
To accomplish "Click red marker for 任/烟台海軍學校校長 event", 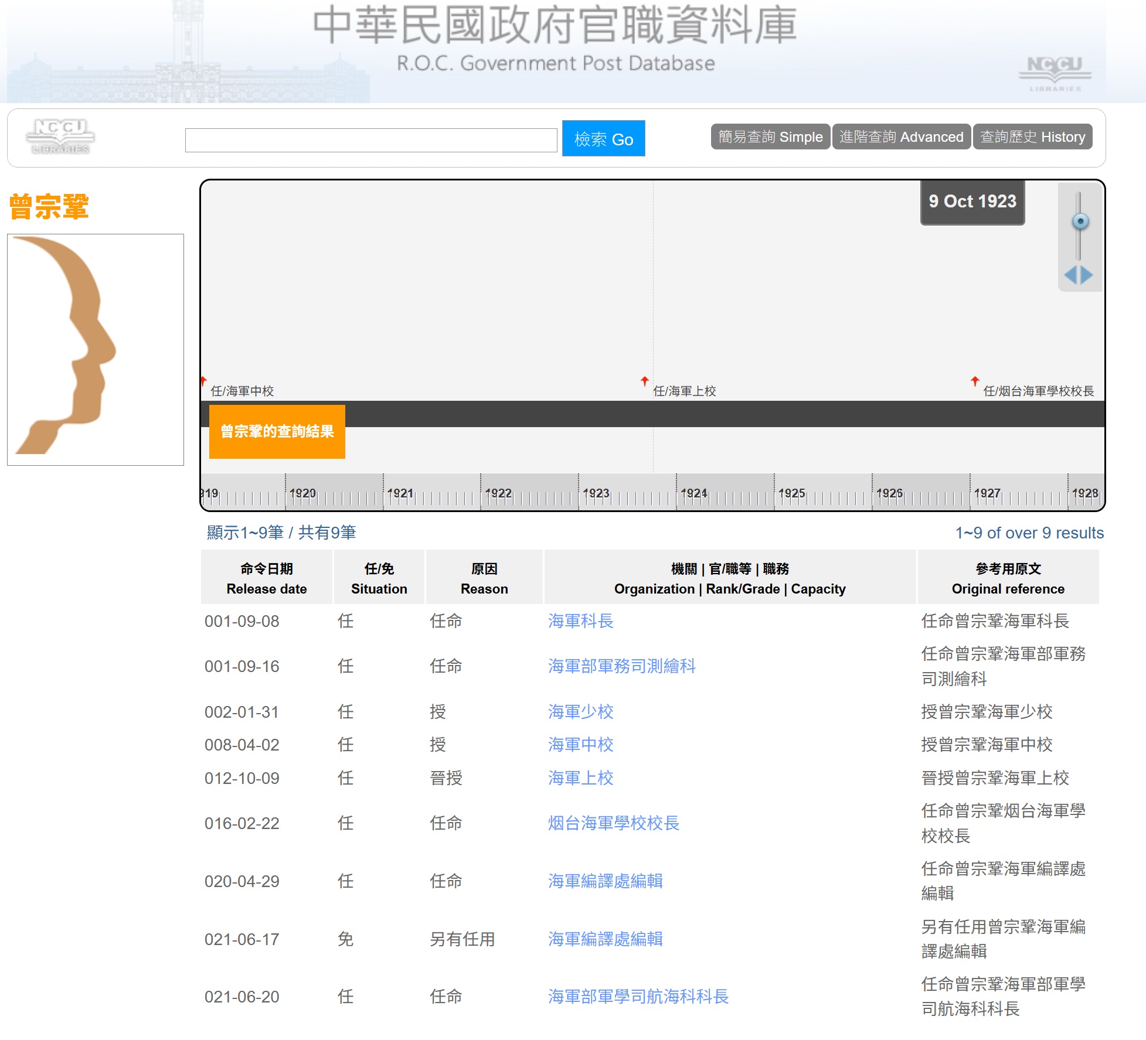I will click(975, 381).
